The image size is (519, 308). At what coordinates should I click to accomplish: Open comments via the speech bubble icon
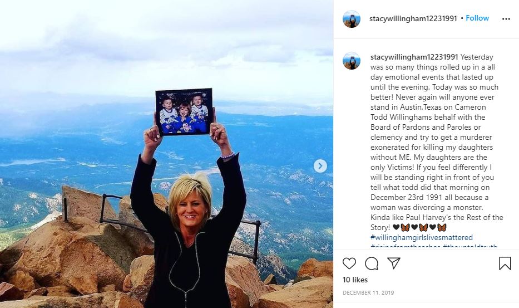click(x=372, y=263)
